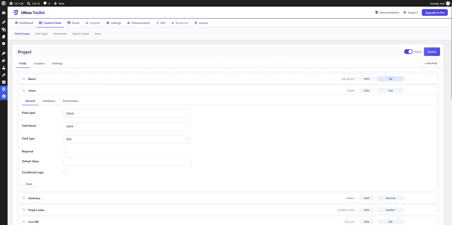Toggle the Active switch for the field group
452x225 pixels.
[408, 52]
